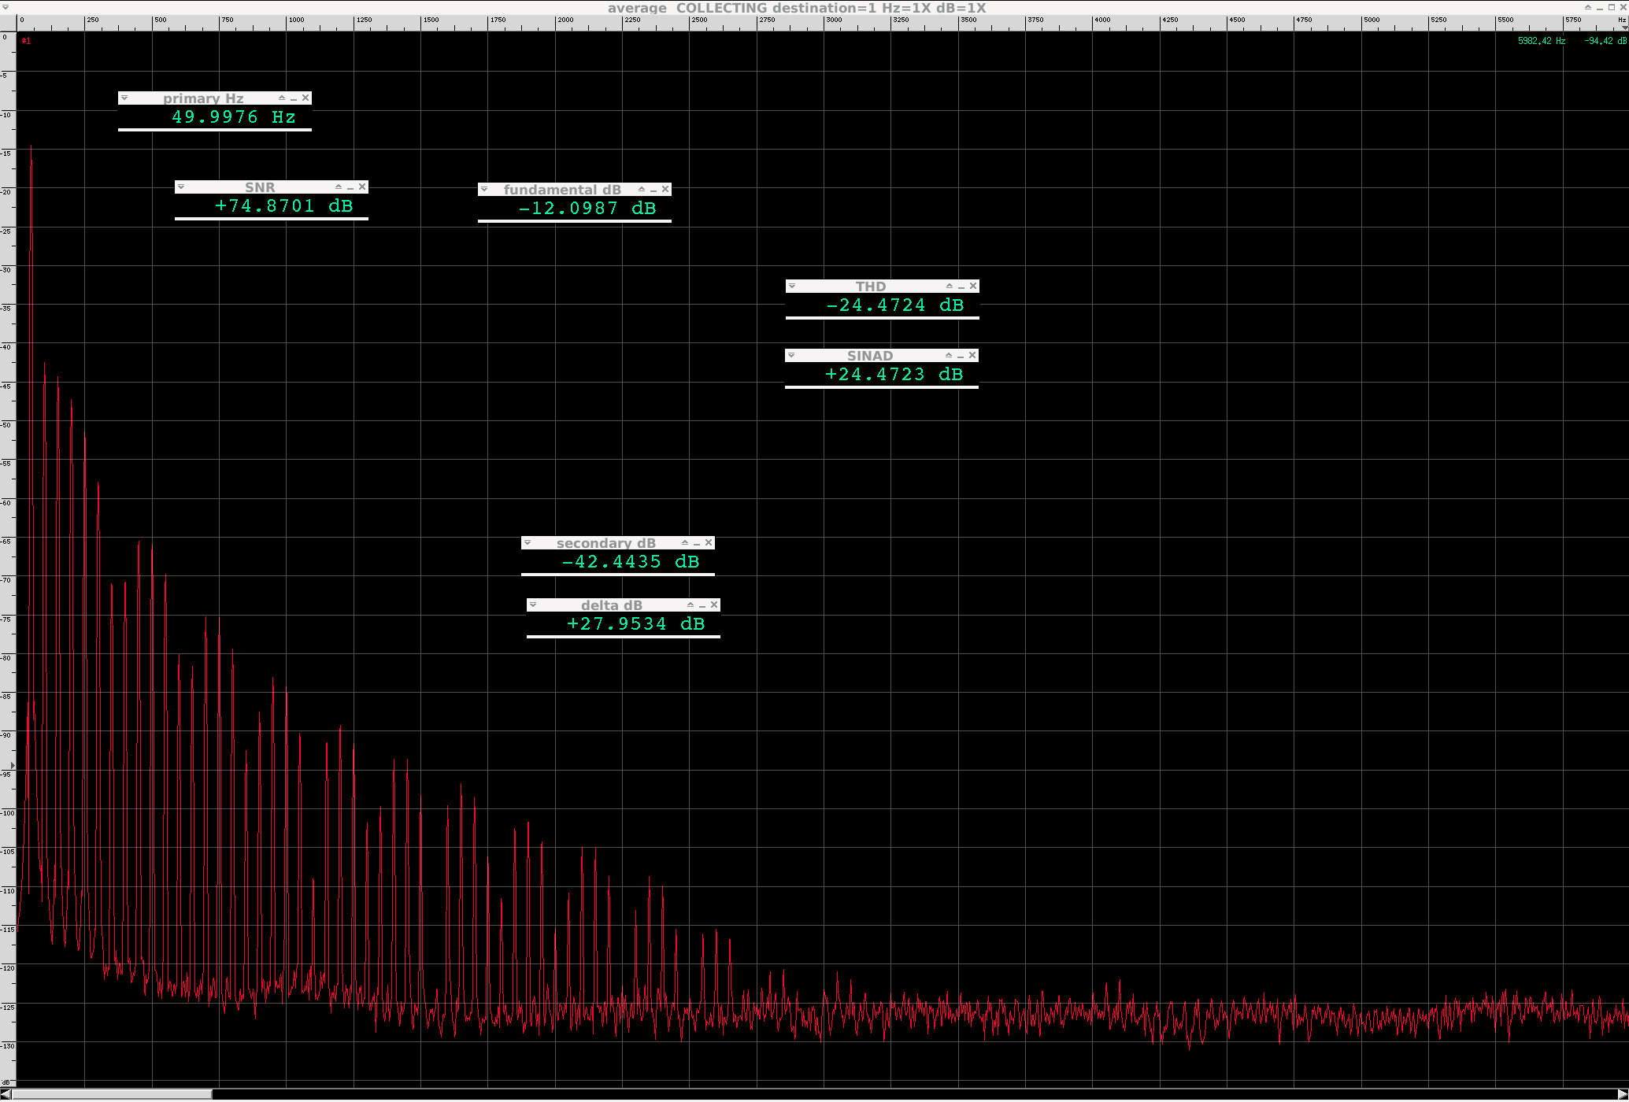This screenshot has height=1102, width=1629.
Task: Open the SNR panel menu arrow
Action: [181, 187]
